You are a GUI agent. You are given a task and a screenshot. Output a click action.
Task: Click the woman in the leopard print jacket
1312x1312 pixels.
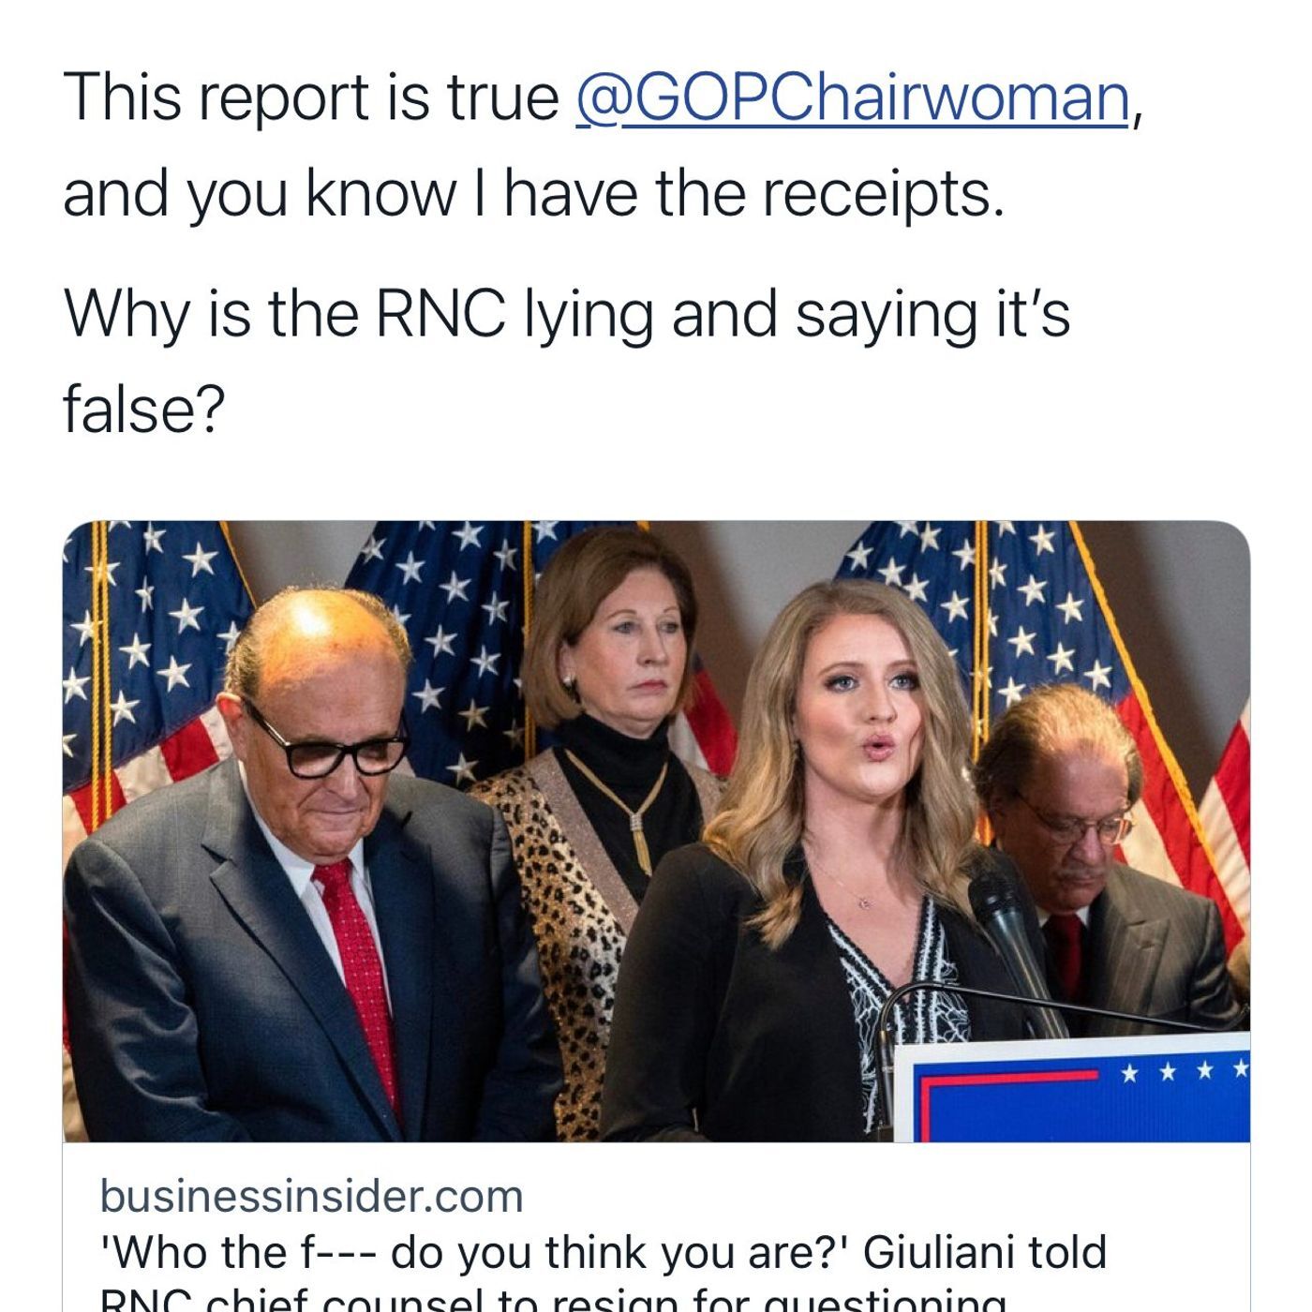point(600,750)
